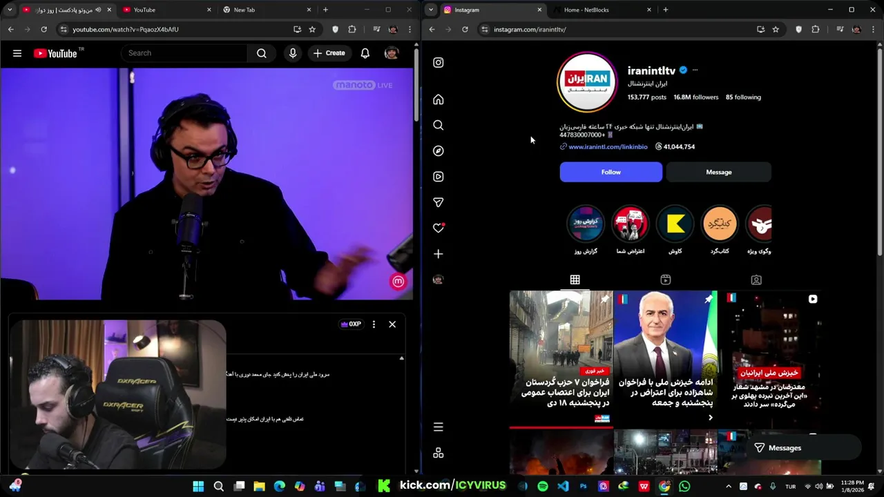
Task: Click Instagram create new post plus icon
Action: 438,254
